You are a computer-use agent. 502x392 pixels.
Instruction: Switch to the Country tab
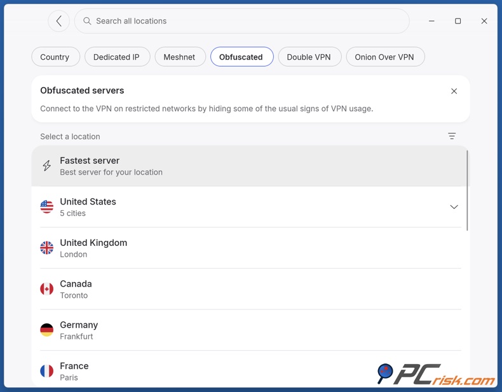point(55,57)
